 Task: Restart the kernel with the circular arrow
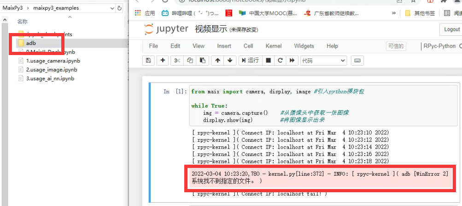click(x=280, y=61)
